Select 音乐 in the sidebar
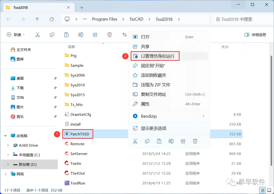The height and width of the screenshot is (194, 274). click(x=17, y=116)
